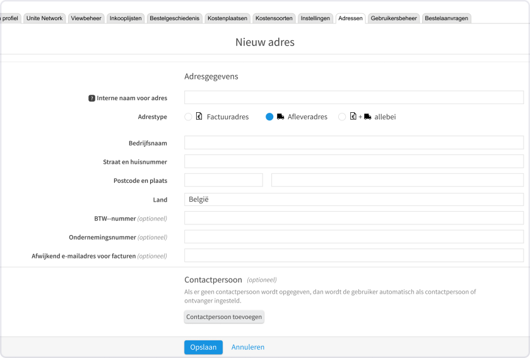
Task: Switch to the Bestelaanvragen tab
Action: pos(446,18)
